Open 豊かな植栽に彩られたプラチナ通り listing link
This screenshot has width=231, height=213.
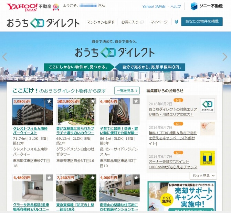pos(75,131)
